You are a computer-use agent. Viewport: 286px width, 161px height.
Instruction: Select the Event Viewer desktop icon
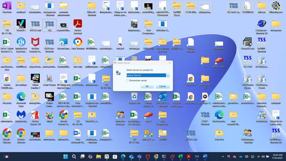[49, 80]
